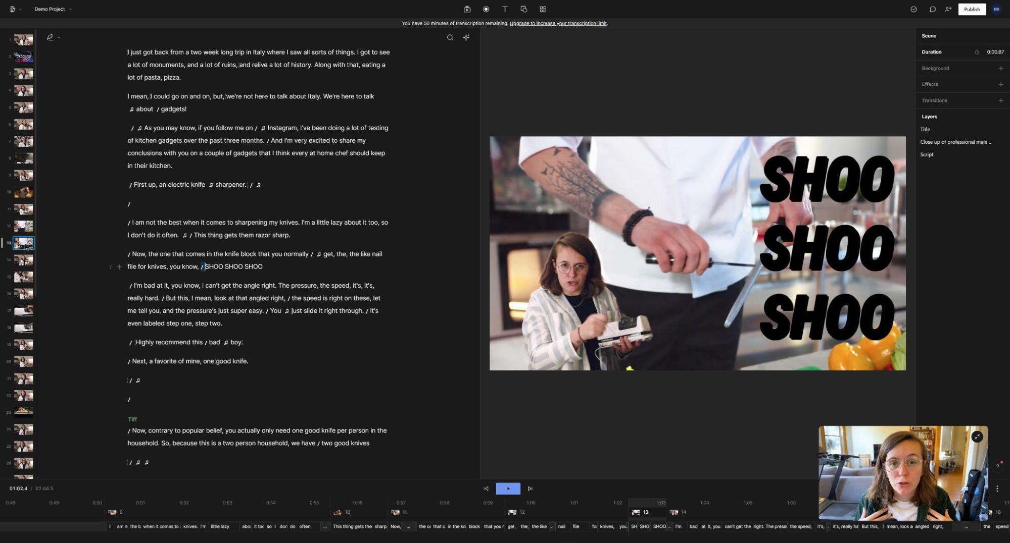Open the media library tool

(466, 9)
